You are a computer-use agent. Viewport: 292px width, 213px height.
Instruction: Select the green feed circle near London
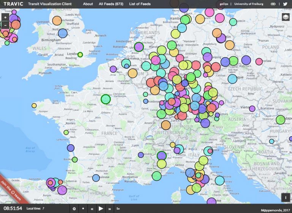pyautogui.click(x=80, y=55)
